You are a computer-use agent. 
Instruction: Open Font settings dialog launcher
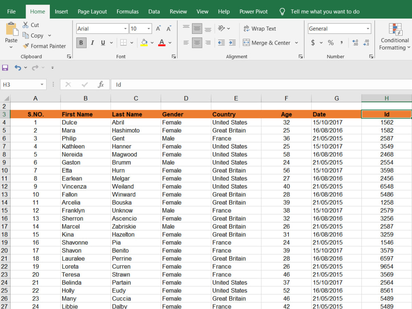pyautogui.click(x=174, y=57)
